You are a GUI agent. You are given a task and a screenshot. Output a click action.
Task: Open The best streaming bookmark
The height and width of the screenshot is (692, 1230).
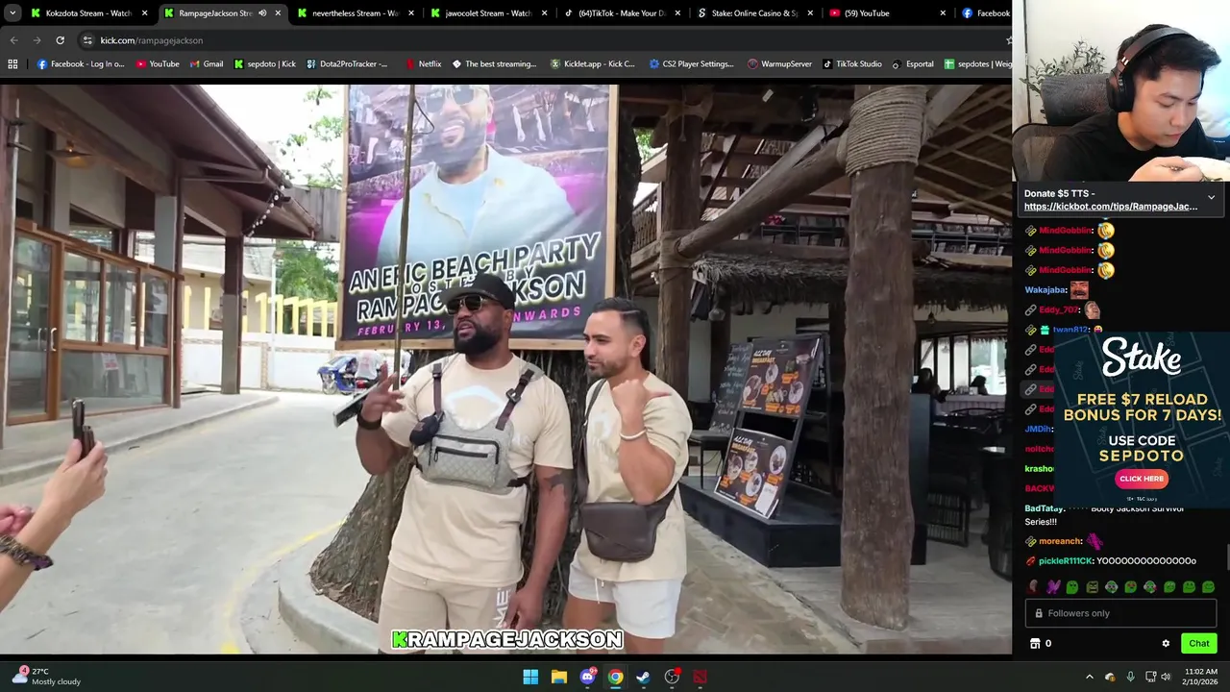pyautogui.click(x=493, y=64)
